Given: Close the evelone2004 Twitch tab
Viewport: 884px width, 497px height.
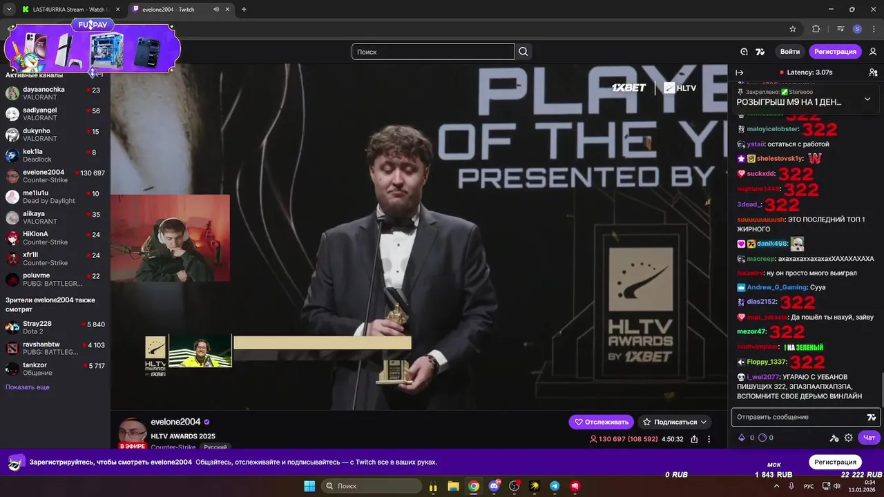Looking at the screenshot, I should [228, 10].
